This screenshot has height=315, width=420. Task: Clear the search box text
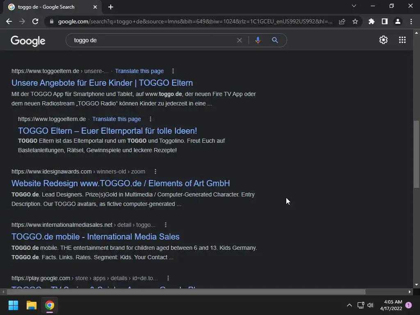tap(240, 40)
